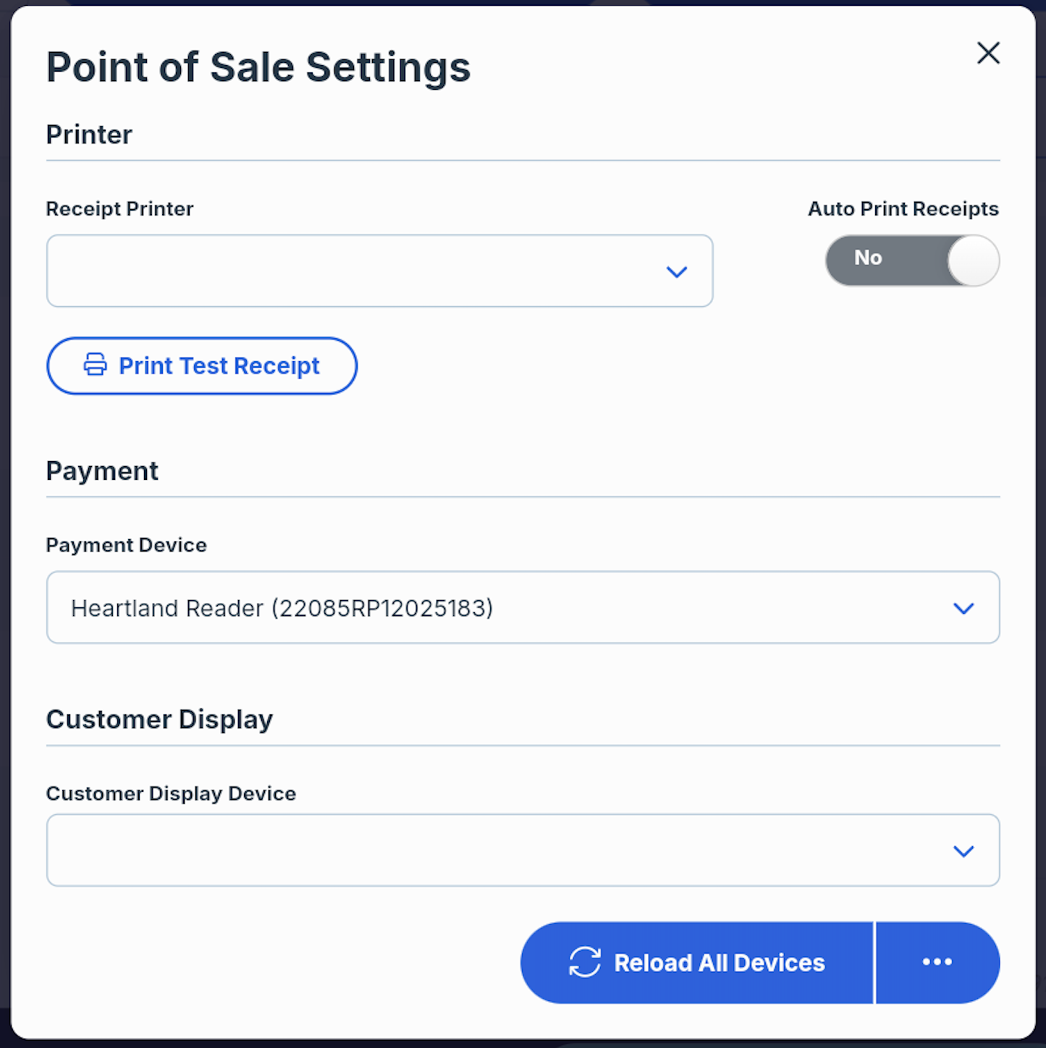
Task: Click Reload All Devices button
Action: 696,962
